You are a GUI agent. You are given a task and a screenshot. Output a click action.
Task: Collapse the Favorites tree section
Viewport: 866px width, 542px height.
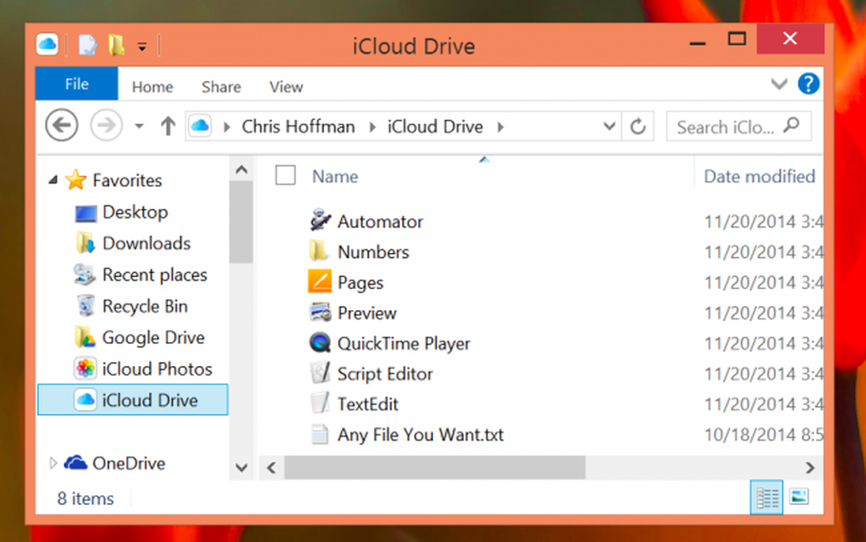point(54,179)
